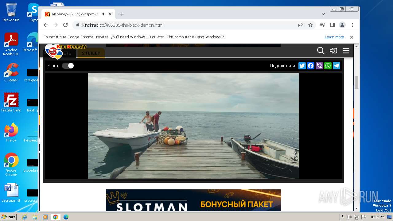
Task: Open the Slotman bonus banner
Action: click(193, 200)
